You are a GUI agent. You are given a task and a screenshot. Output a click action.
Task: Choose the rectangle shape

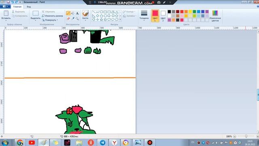pos(105,12)
